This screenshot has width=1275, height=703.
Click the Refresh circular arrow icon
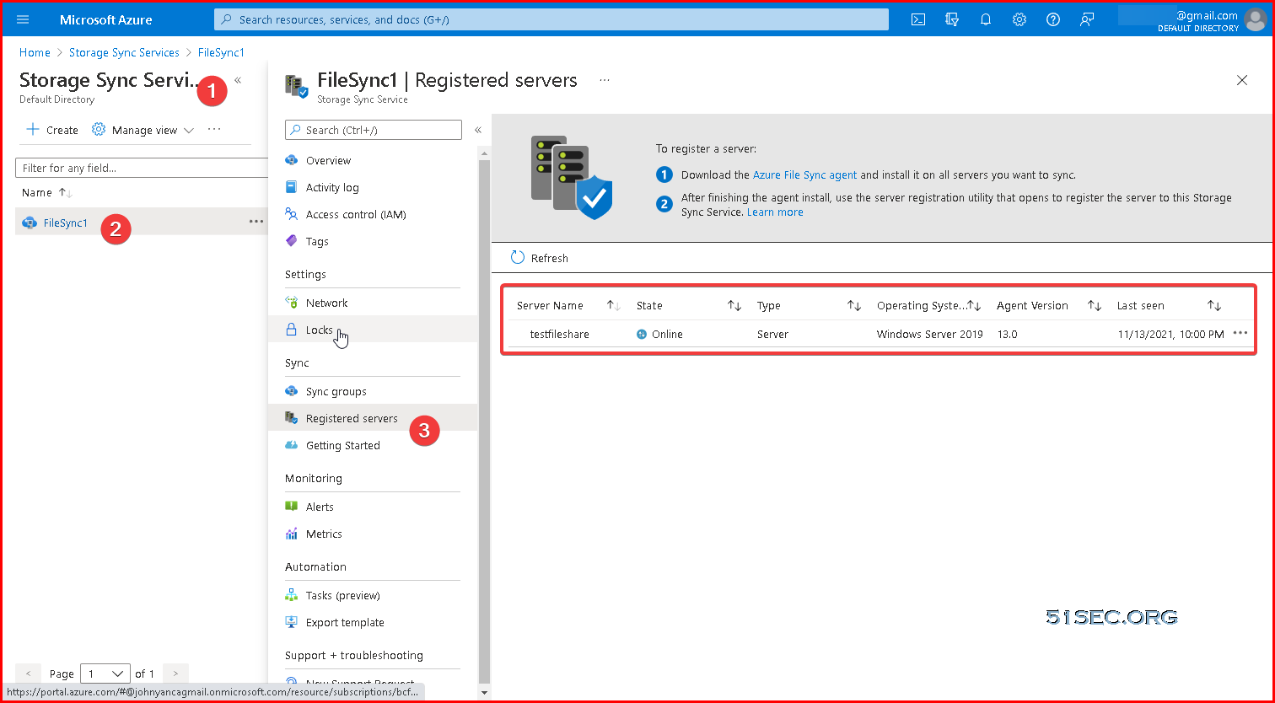pyautogui.click(x=518, y=258)
